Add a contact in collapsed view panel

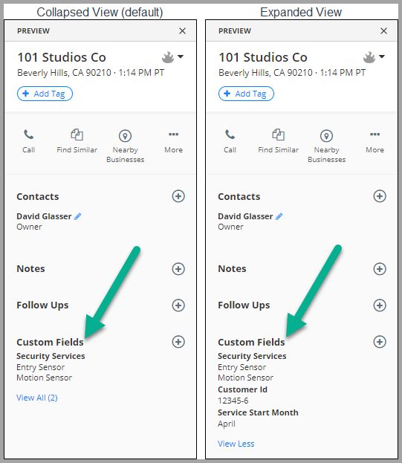[x=178, y=196]
